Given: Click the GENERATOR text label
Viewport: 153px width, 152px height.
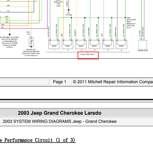Looking at the screenshot, I should [x=143, y=50].
